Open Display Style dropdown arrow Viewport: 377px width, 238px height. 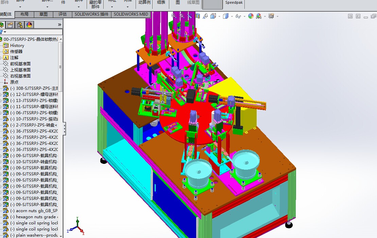click(x=232, y=16)
